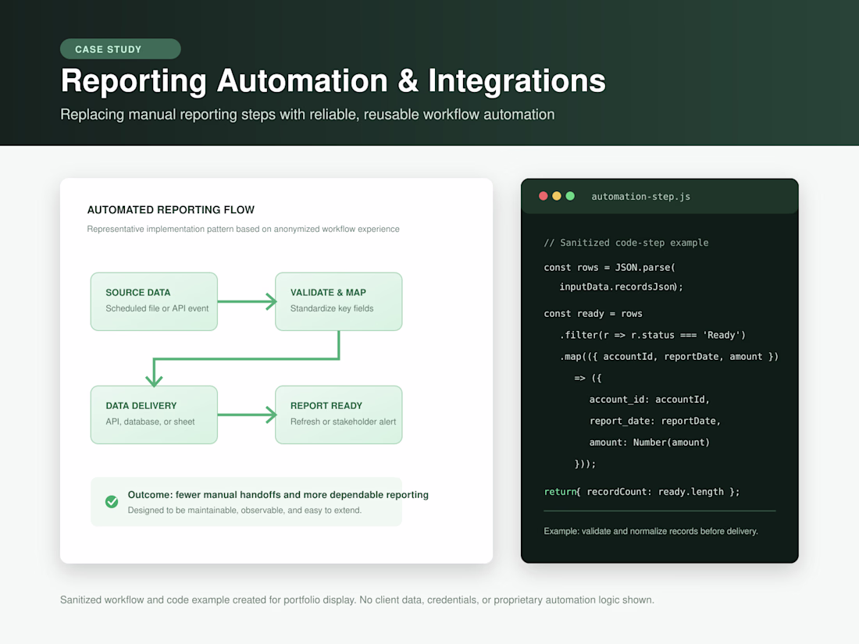Click 'const ready = rows' code line
The width and height of the screenshot is (859, 644).
click(x=593, y=314)
